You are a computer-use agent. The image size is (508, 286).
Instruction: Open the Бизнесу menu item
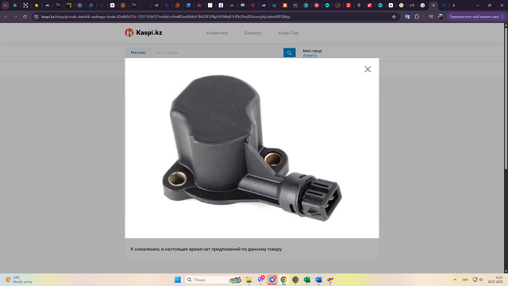252,33
